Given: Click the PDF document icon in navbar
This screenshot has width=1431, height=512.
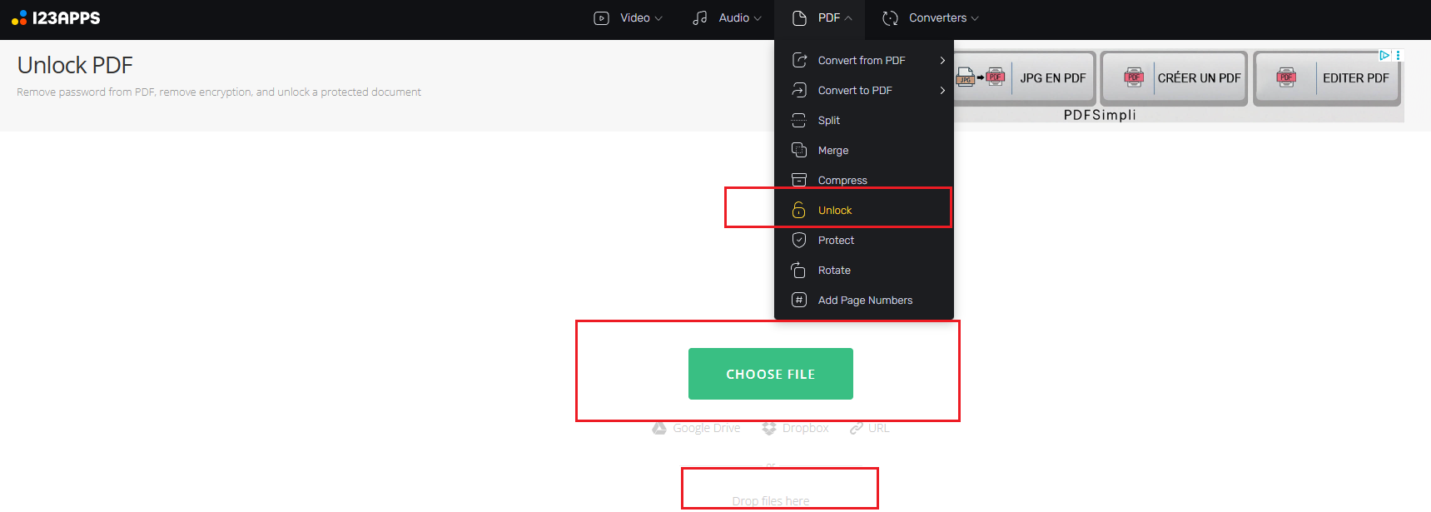Looking at the screenshot, I should [x=799, y=17].
